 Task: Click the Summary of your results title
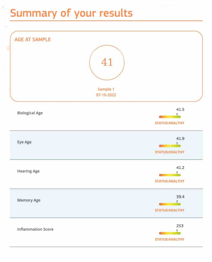[x=71, y=13]
